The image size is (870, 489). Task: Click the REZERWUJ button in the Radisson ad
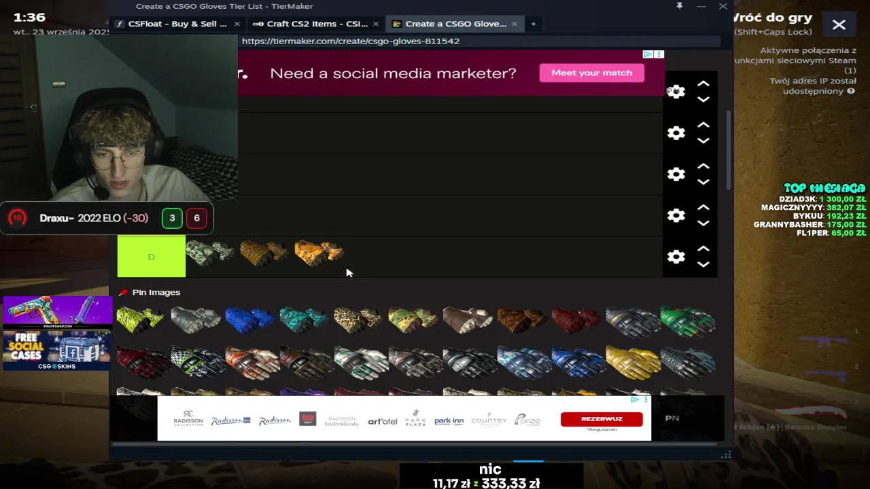602,419
